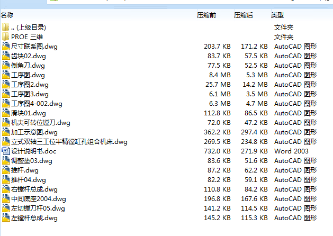Click the 115.3 KB compressed size cell

coord(254,218)
